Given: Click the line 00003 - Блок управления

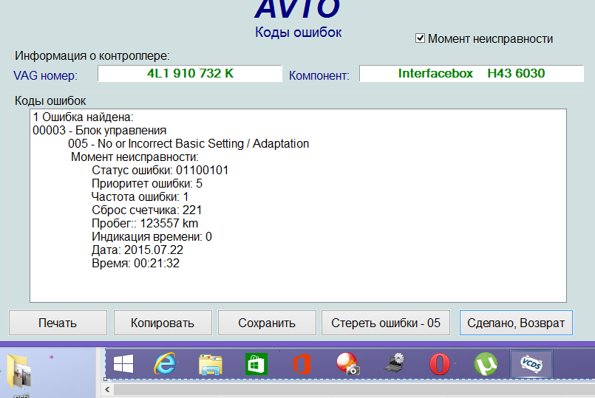Looking at the screenshot, I should pos(100,131).
